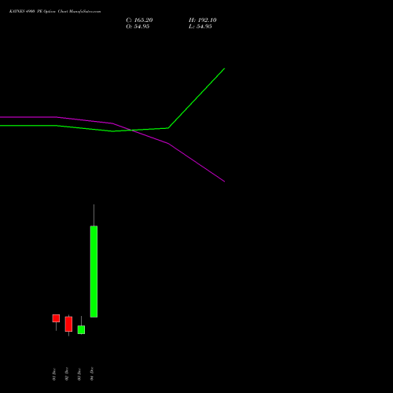Click the '01 Dec' date axis label

54,374
